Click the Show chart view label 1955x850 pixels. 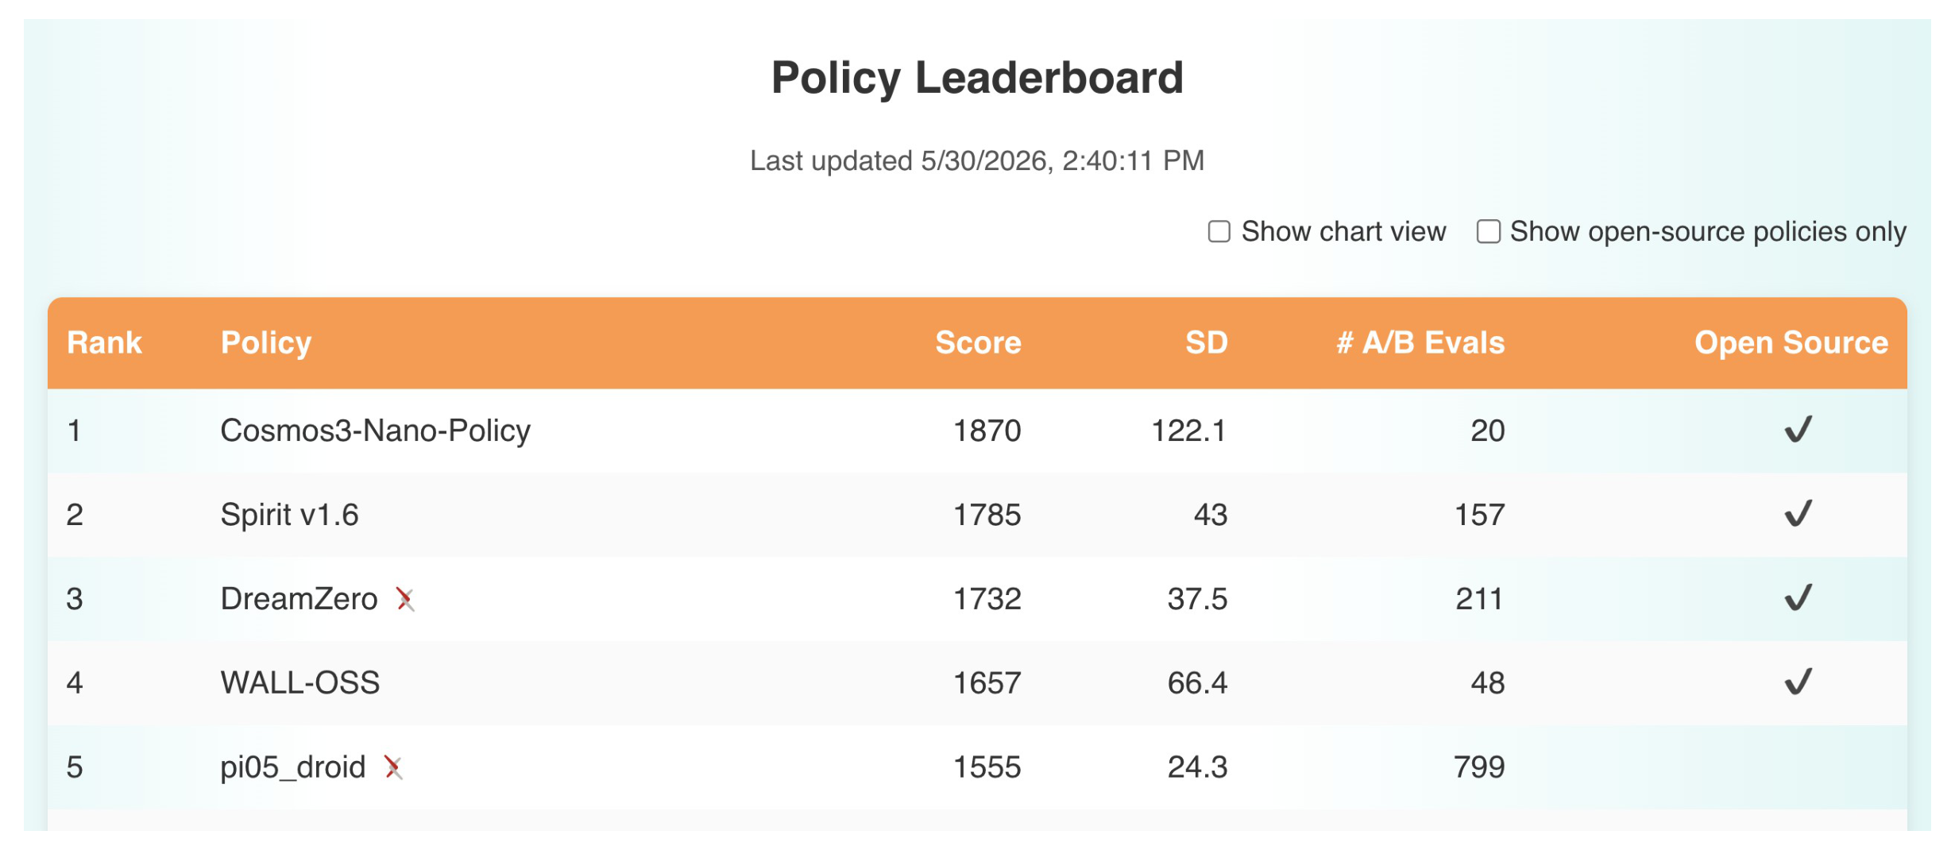tap(1343, 232)
